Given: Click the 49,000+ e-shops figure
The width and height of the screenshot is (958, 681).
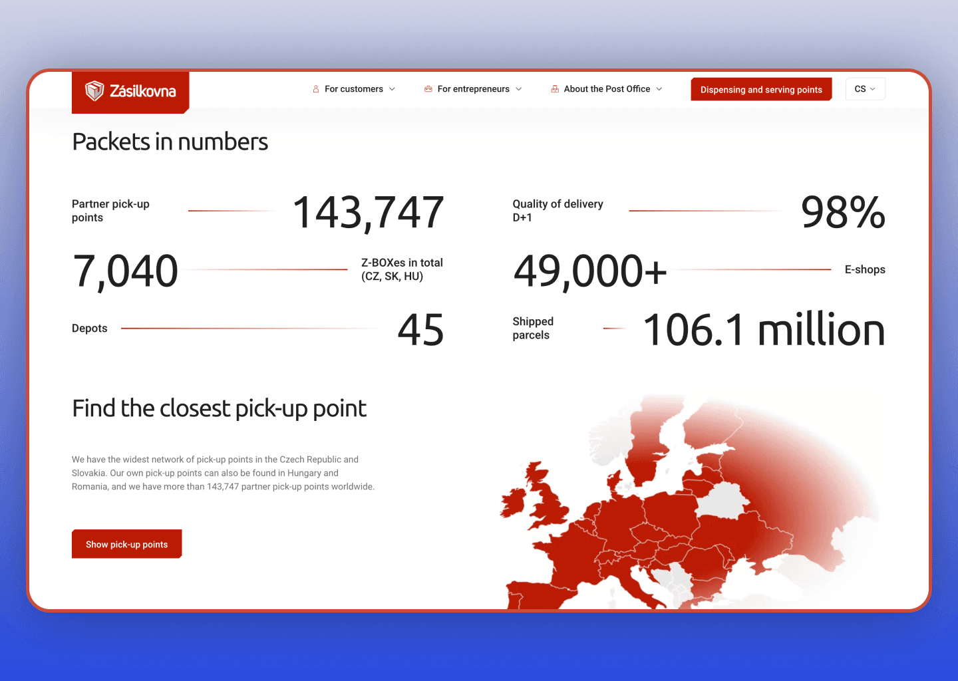Looking at the screenshot, I should click(x=589, y=271).
